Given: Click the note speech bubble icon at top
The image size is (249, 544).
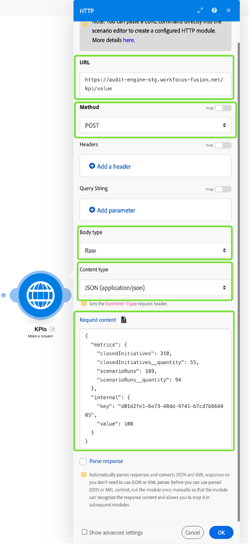Looking at the screenshot, I should tap(85, 24).
